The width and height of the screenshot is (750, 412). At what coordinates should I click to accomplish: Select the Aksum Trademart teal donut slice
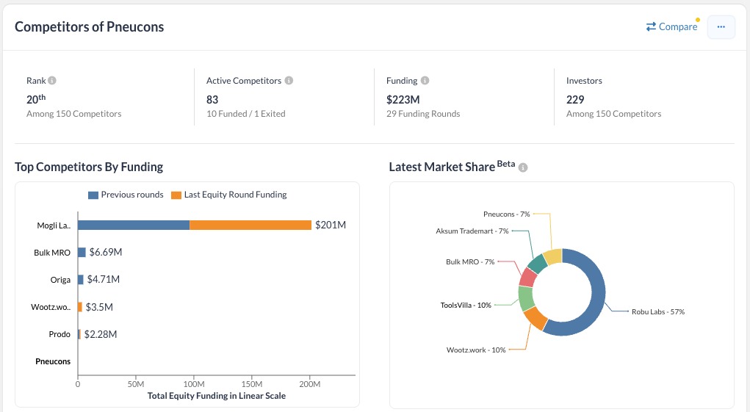coord(538,264)
